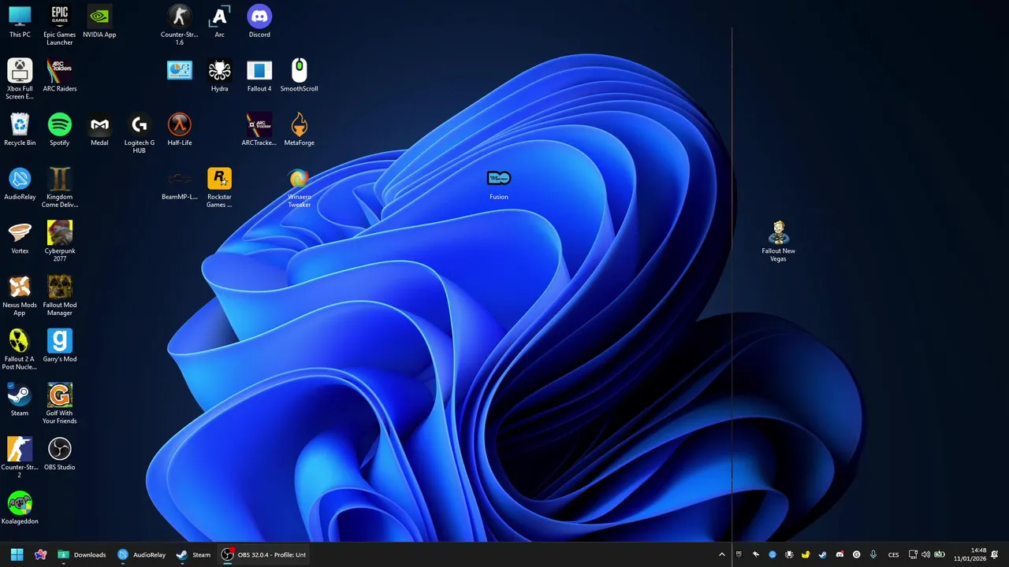Select the Garry's Mod desktop icon
The height and width of the screenshot is (567, 1009).
tap(59, 346)
